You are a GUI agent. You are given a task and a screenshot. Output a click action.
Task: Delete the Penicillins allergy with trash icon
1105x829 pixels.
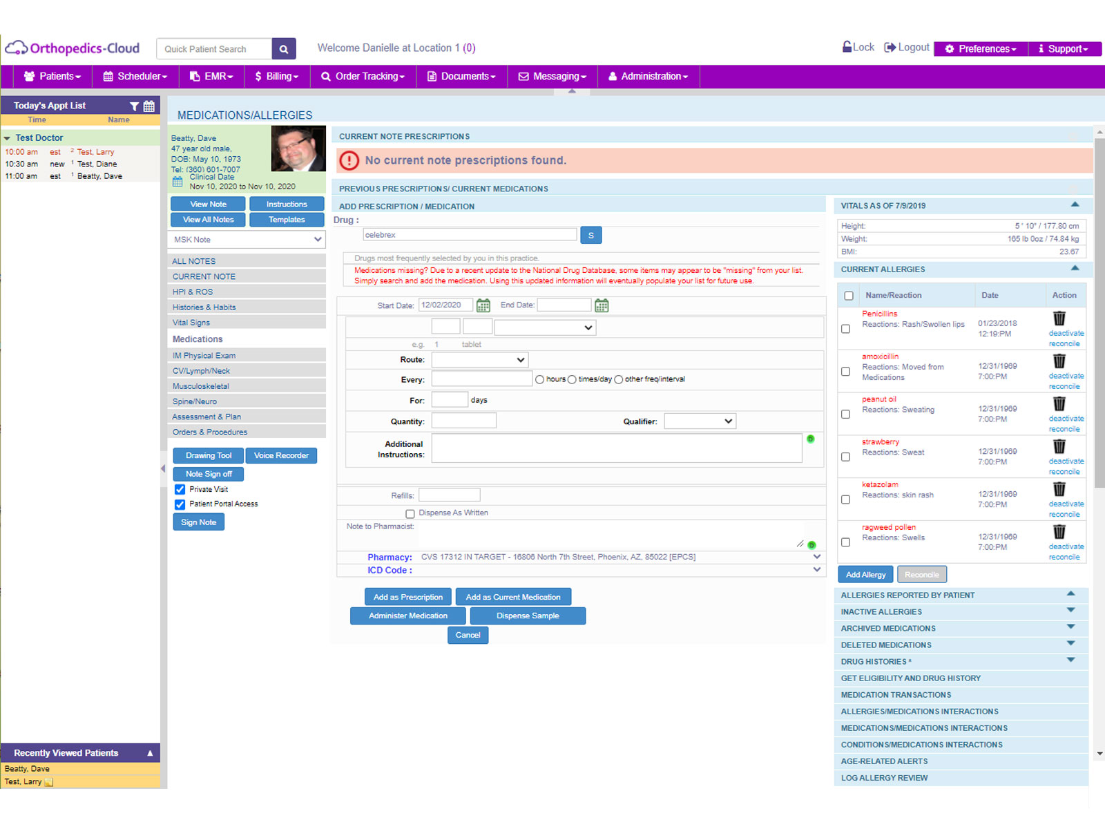(1059, 318)
